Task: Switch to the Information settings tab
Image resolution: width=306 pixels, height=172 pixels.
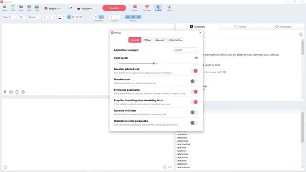Action: [x=175, y=40]
